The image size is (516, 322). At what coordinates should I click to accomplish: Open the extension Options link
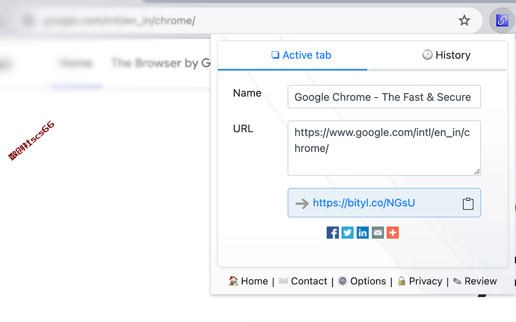coord(362,281)
